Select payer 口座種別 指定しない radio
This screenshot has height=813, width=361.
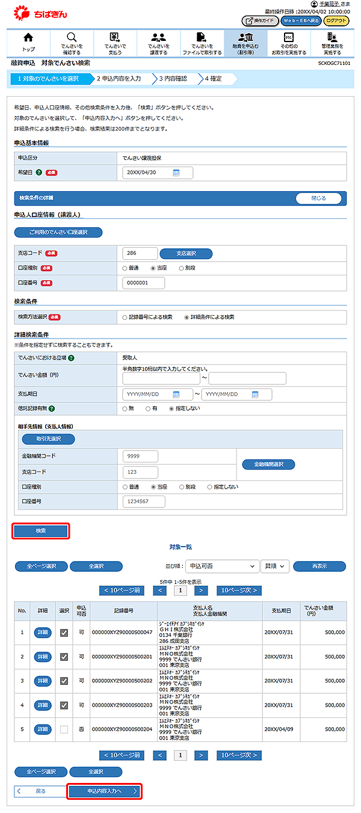pyautogui.click(x=210, y=486)
